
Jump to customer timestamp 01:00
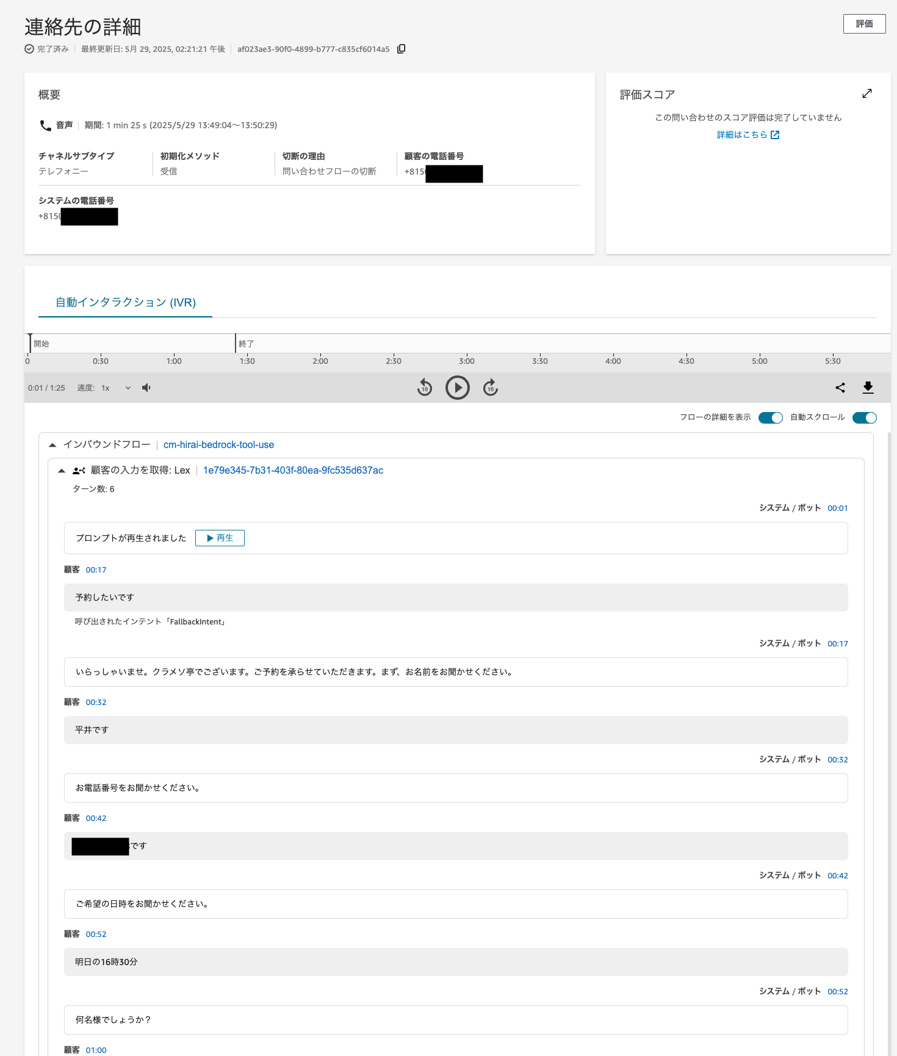point(96,1050)
